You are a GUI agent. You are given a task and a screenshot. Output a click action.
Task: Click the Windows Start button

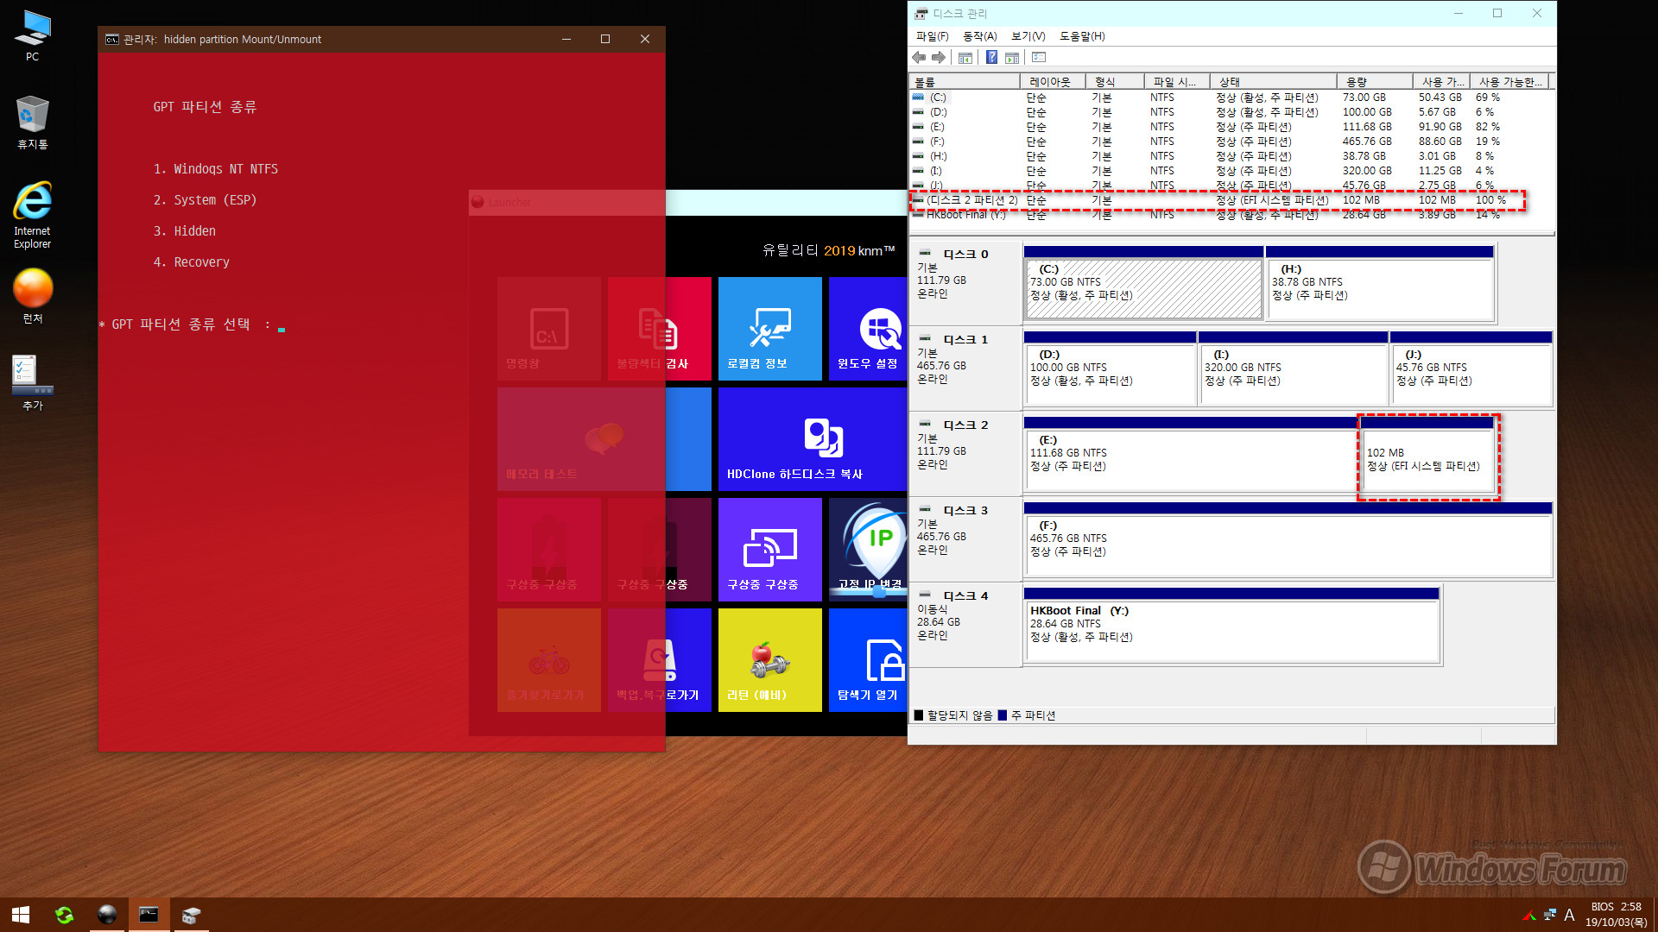click(21, 915)
